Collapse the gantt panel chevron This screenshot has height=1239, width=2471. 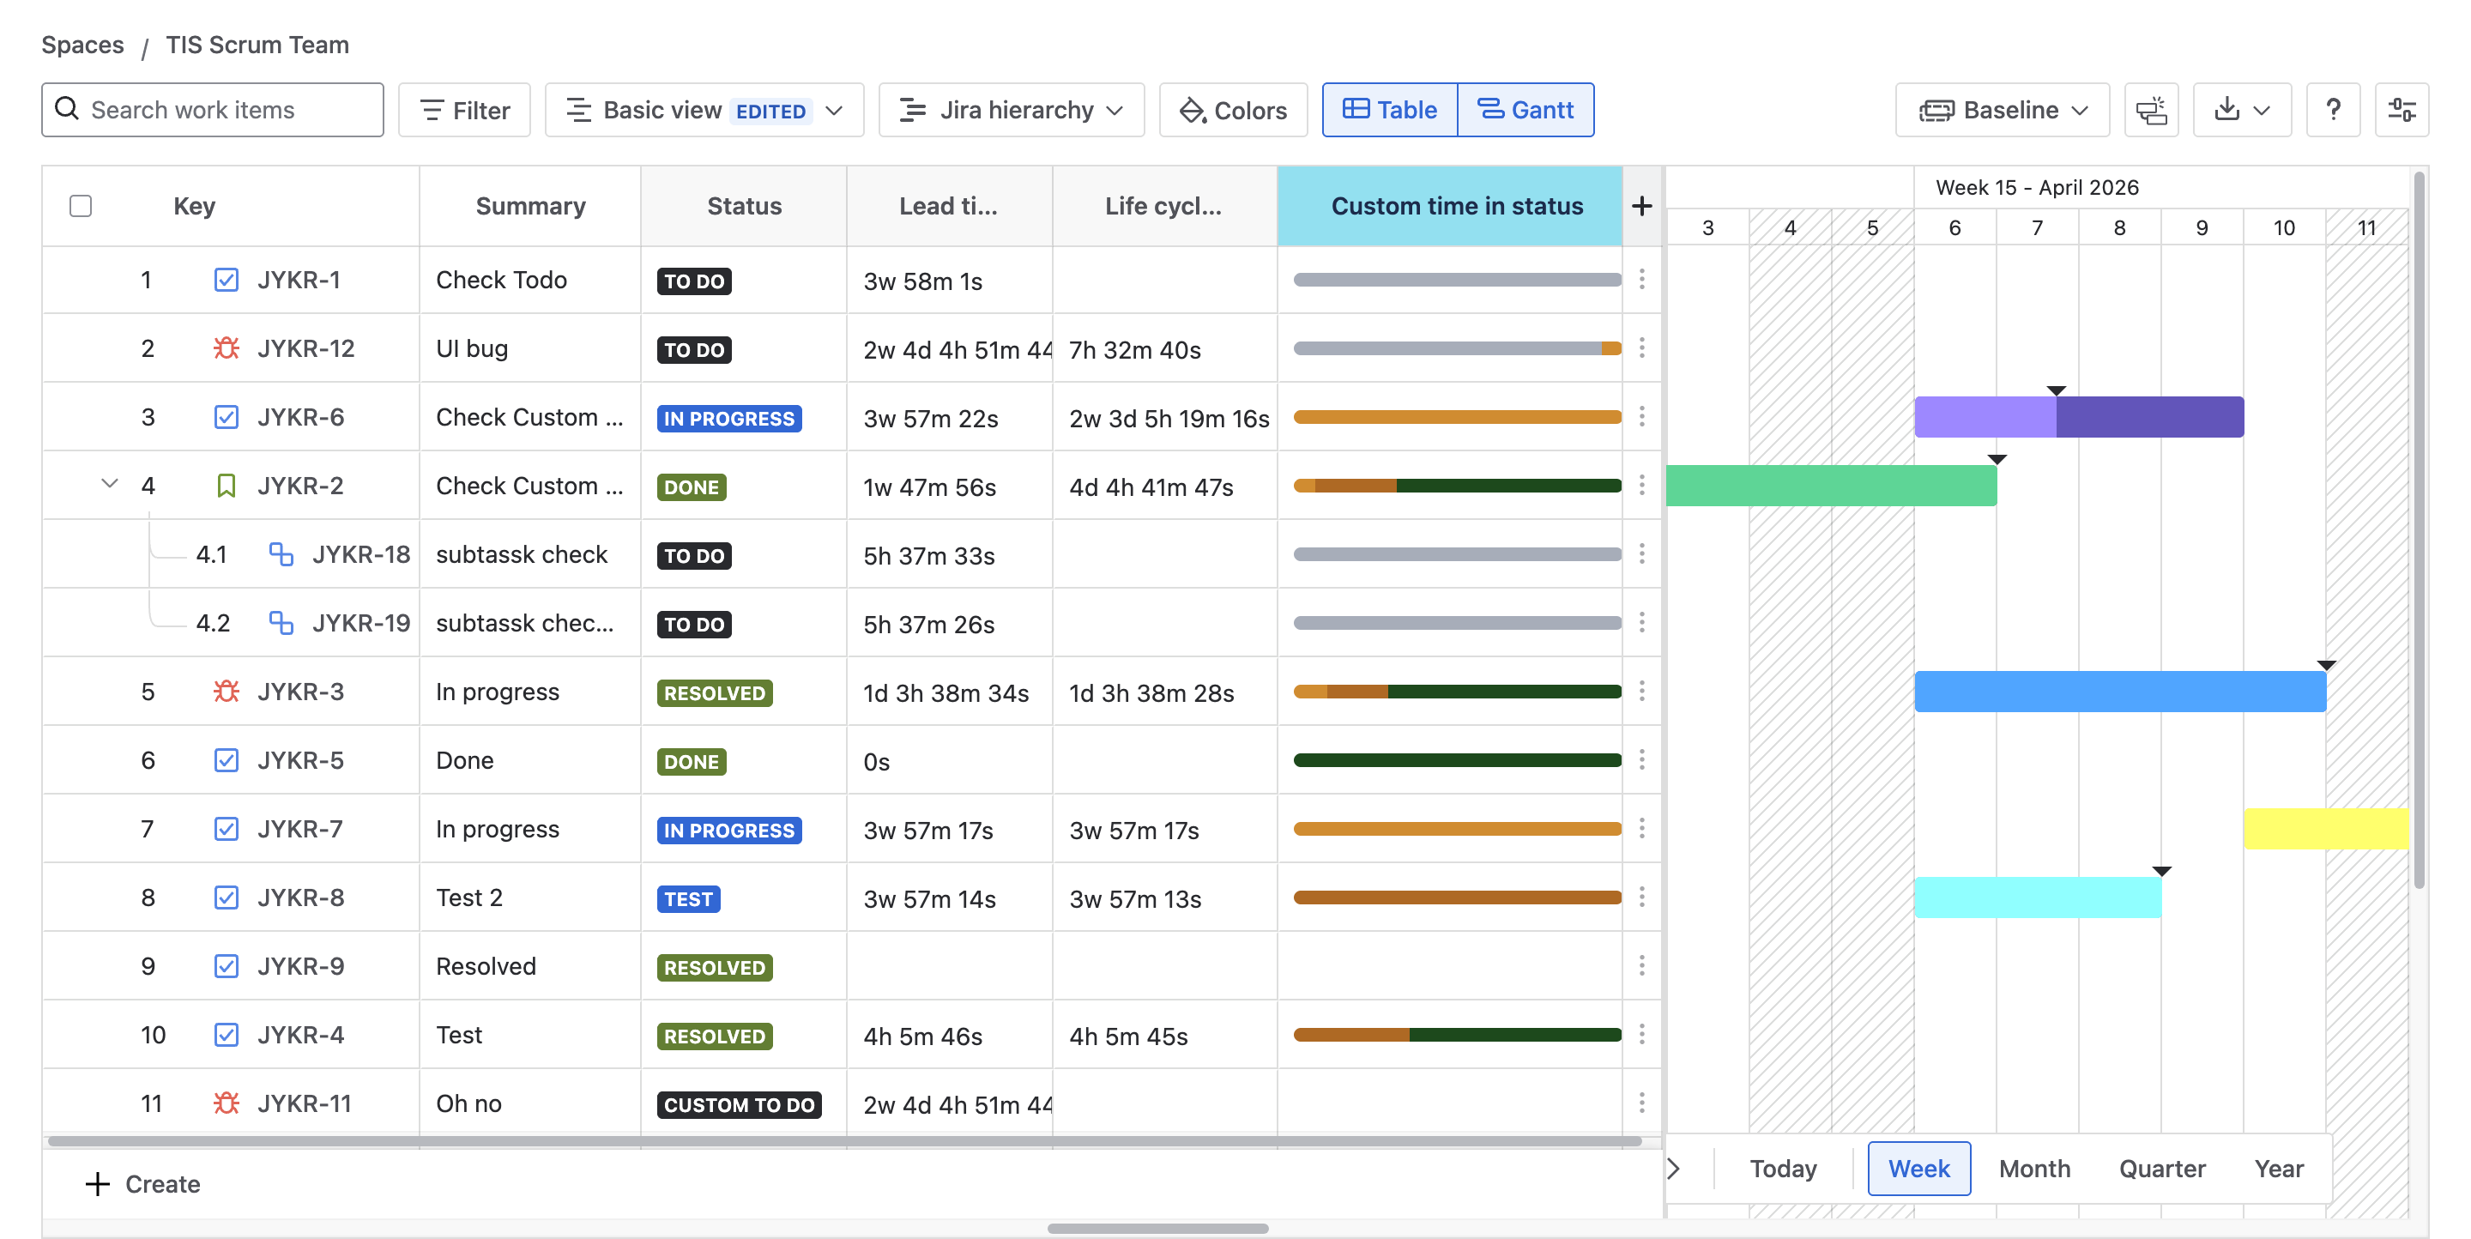pyautogui.click(x=1674, y=1168)
